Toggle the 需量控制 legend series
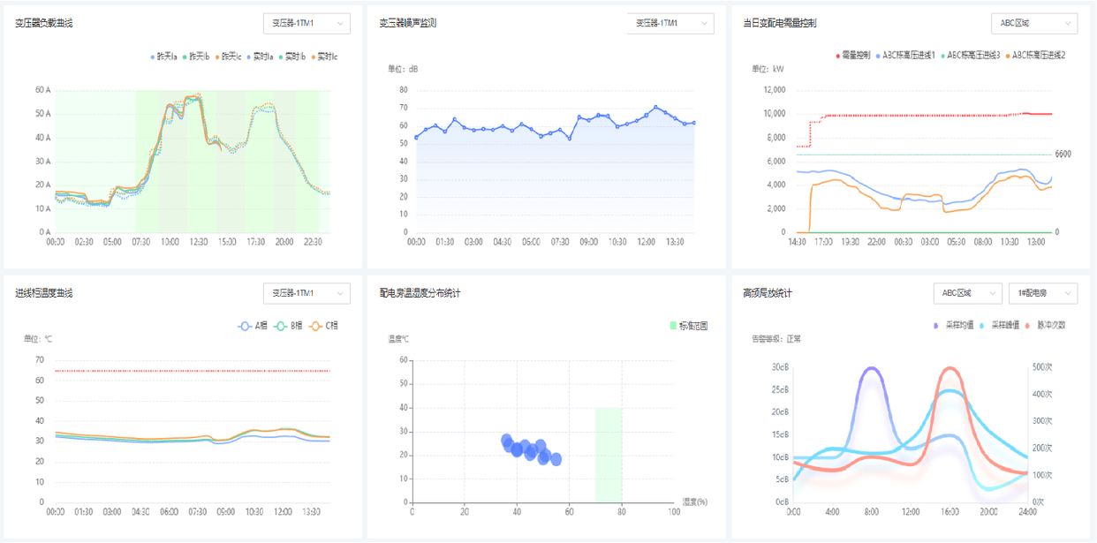Viewport: 1097px width, 543px height. (853, 55)
